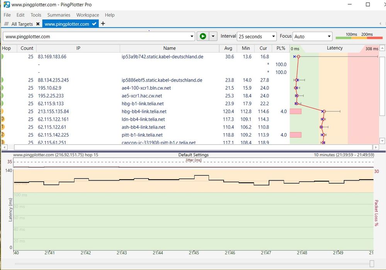
Task: Click the checkmark icon on www.pingplotter.com tab
Action: [94, 24]
